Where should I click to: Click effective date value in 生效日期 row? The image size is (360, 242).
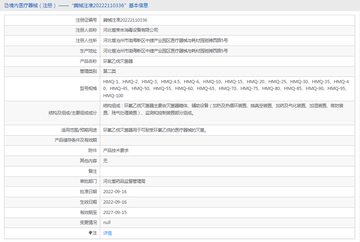(x=115, y=202)
